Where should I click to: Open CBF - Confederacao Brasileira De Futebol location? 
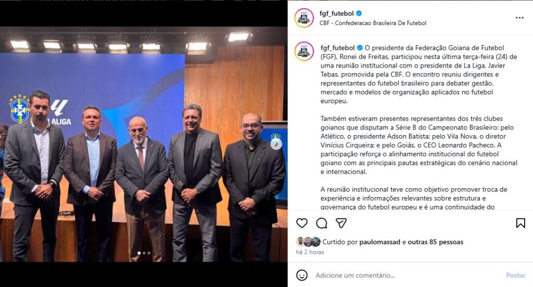click(373, 23)
